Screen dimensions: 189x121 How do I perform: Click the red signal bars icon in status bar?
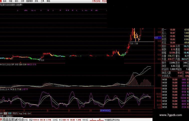tap(96, 120)
